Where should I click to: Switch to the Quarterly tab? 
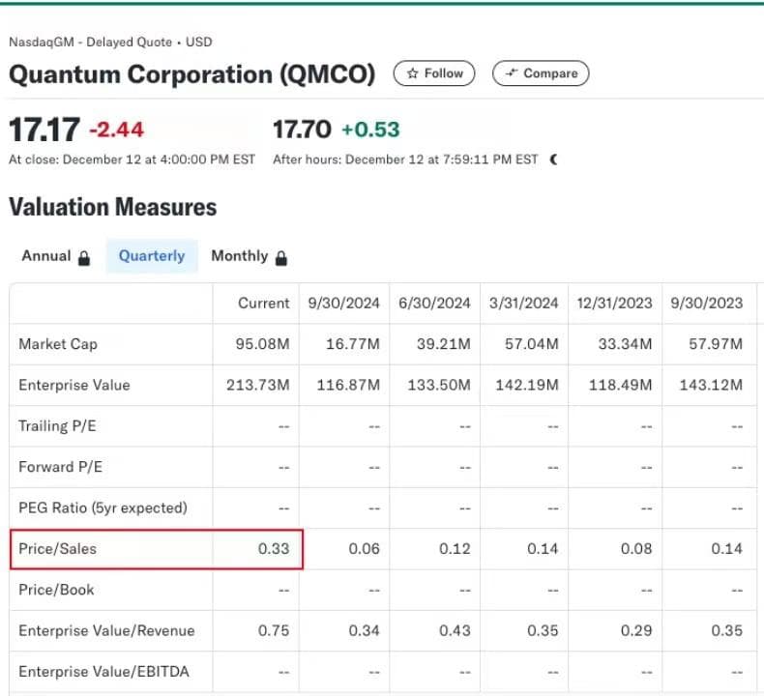click(151, 256)
